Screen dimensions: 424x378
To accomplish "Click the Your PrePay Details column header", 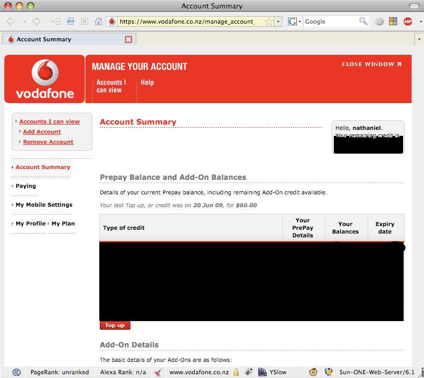I will [x=303, y=228].
